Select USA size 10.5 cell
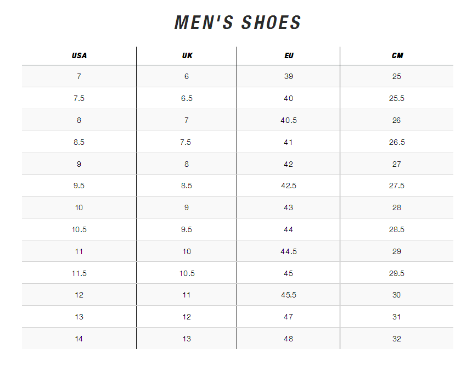 (79, 229)
